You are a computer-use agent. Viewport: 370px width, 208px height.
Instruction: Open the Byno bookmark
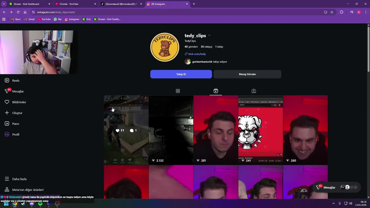tap(16, 19)
